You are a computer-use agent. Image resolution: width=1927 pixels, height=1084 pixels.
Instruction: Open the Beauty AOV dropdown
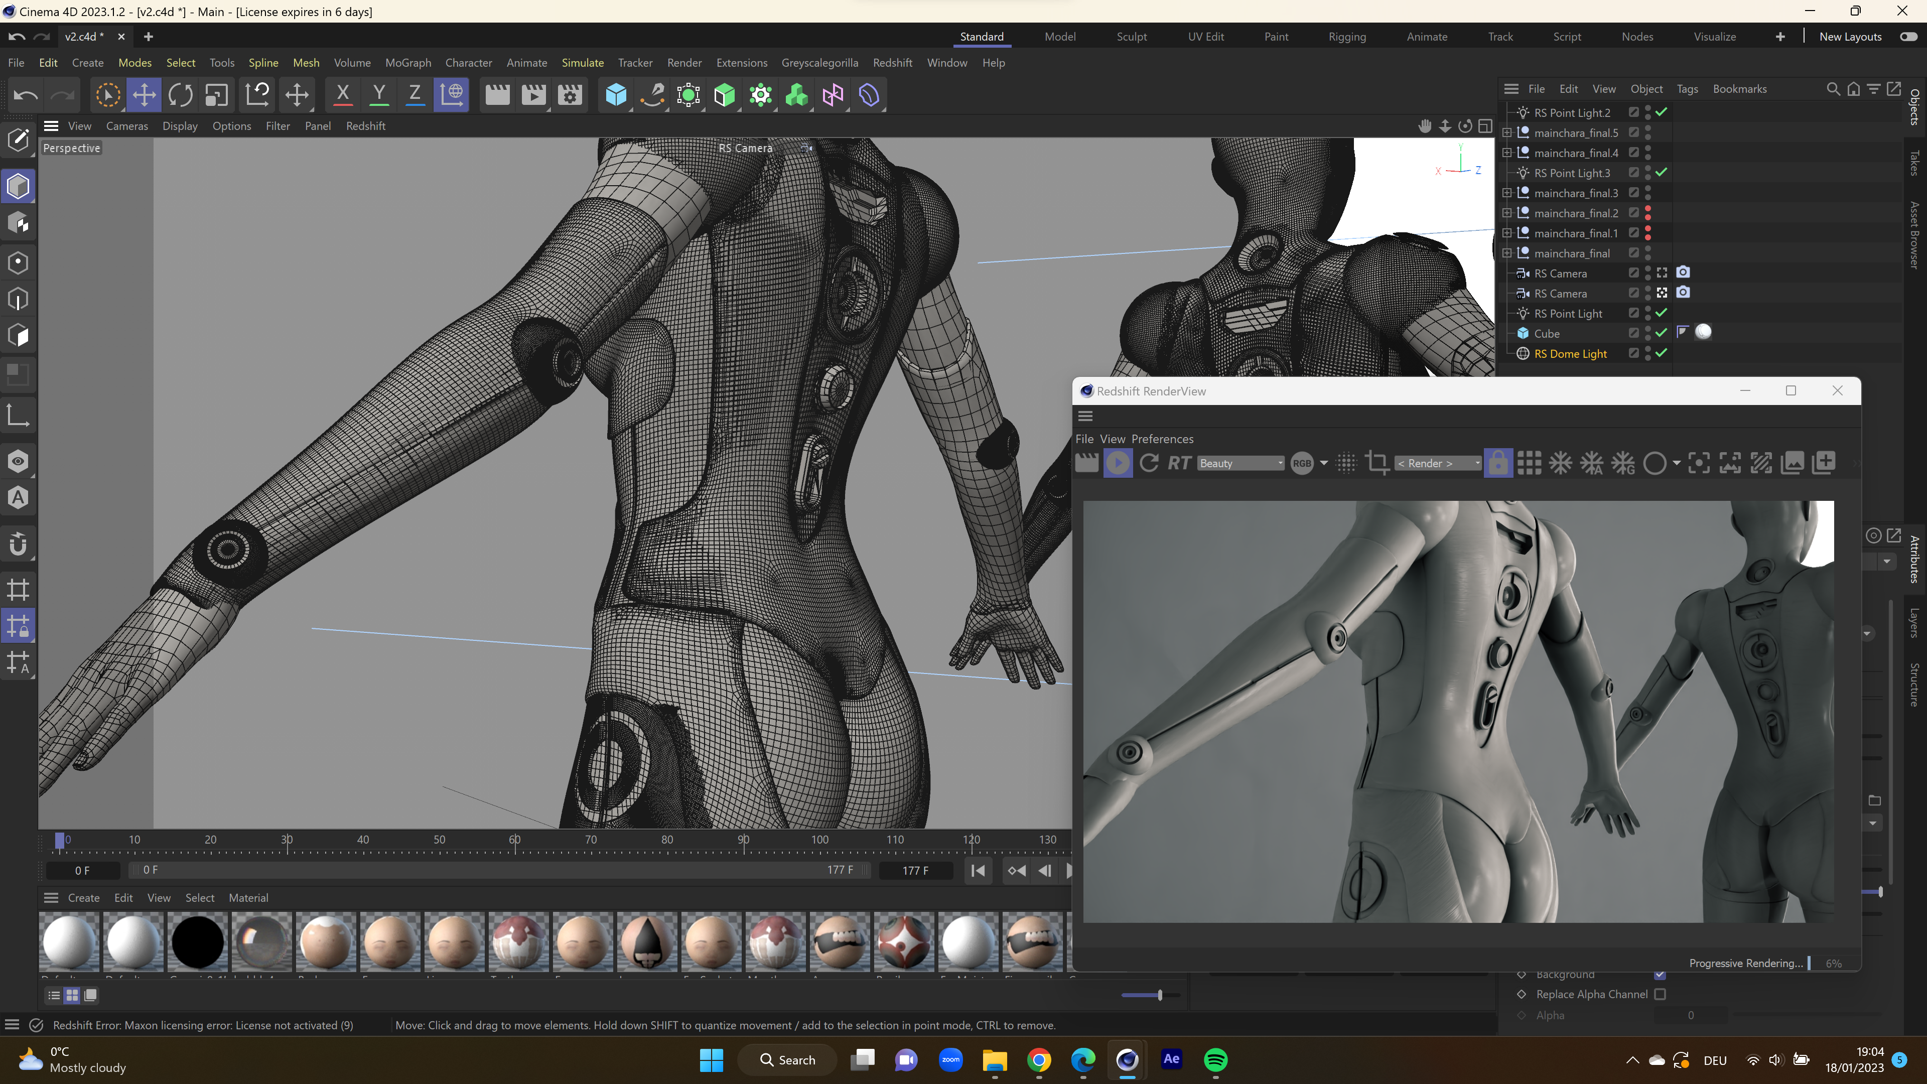(x=1241, y=463)
